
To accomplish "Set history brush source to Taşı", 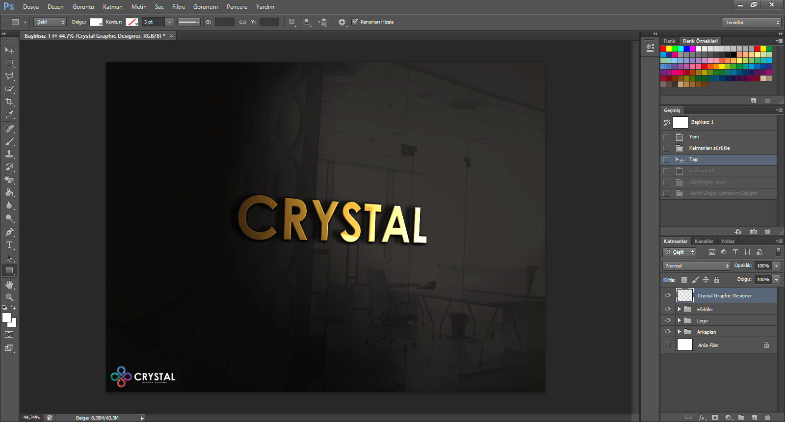I will pyautogui.click(x=666, y=159).
